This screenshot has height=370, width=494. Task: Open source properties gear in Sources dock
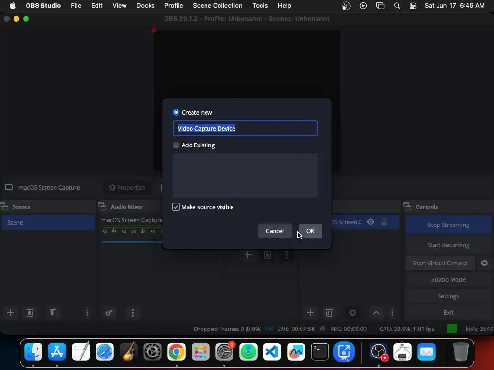click(353, 312)
